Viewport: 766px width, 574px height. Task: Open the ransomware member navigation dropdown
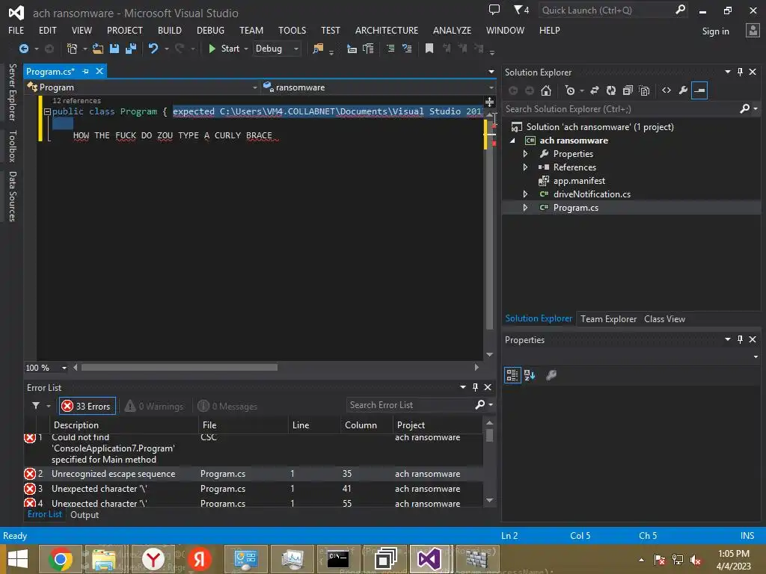pos(378,87)
